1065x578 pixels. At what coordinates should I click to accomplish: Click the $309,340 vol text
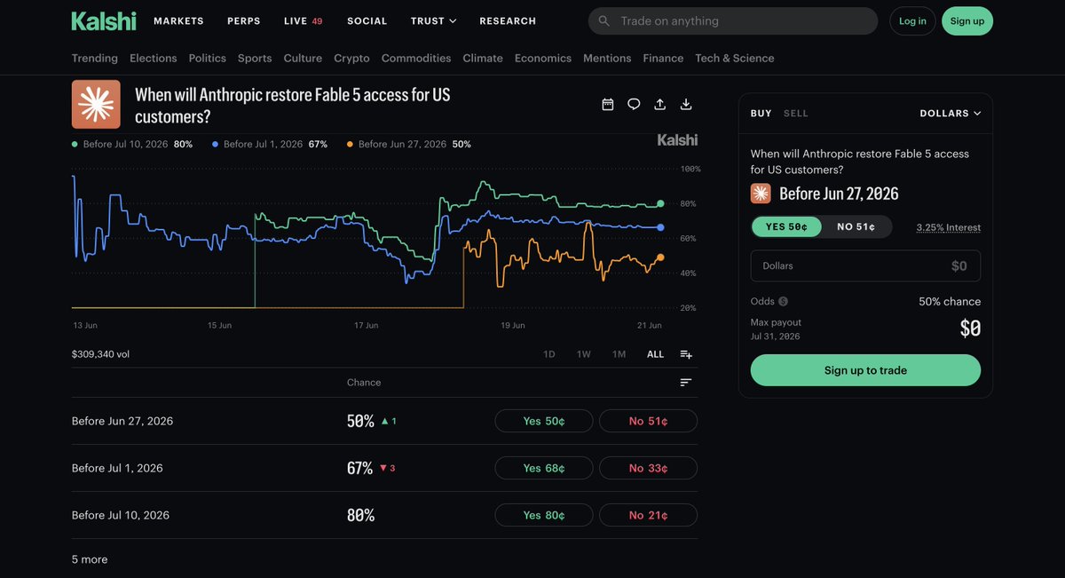point(100,354)
